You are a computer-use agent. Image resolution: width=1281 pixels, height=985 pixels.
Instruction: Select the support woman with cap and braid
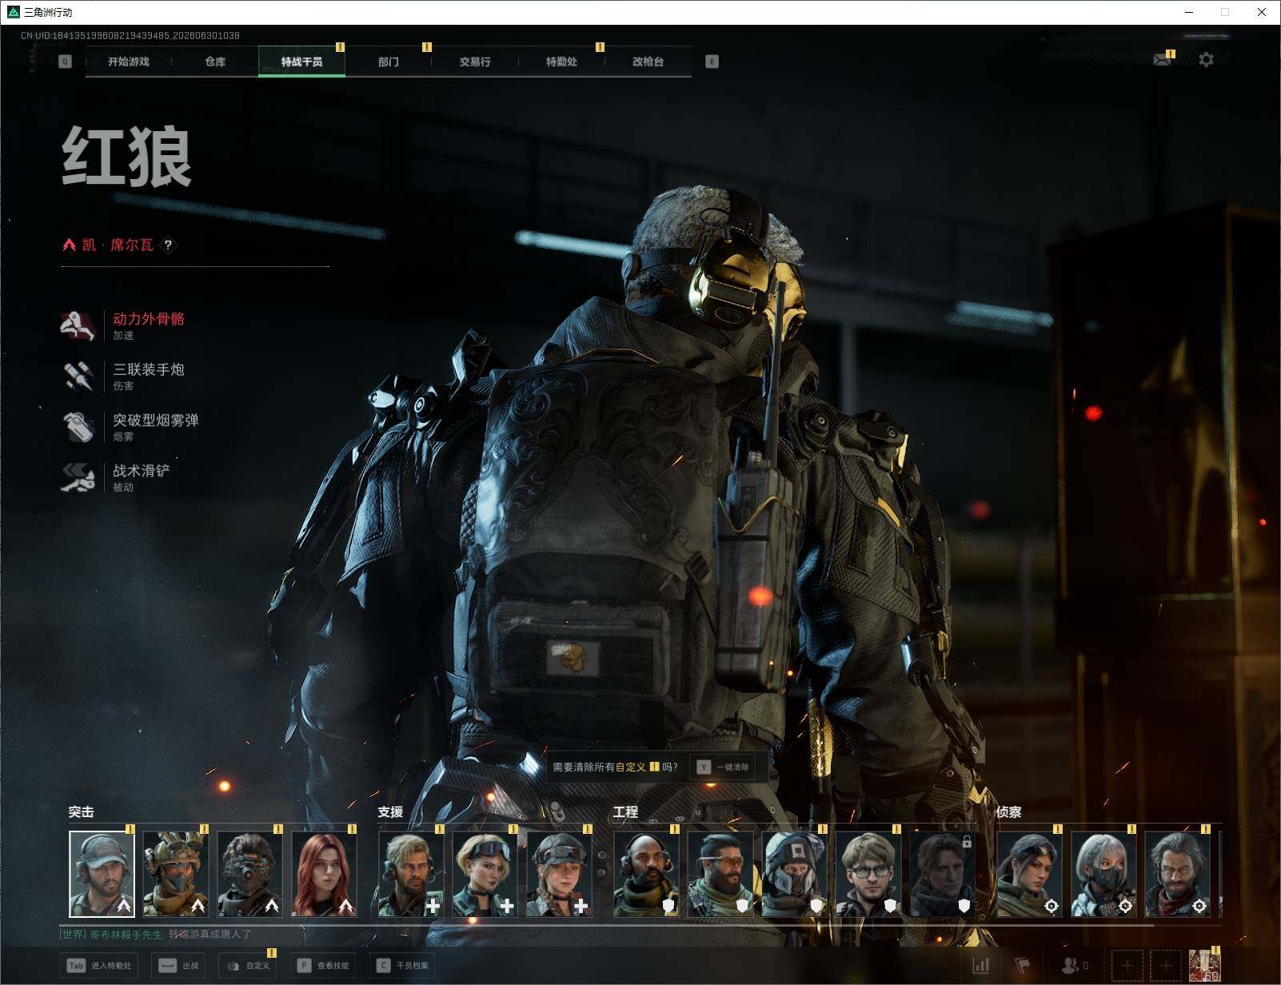coord(559,874)
